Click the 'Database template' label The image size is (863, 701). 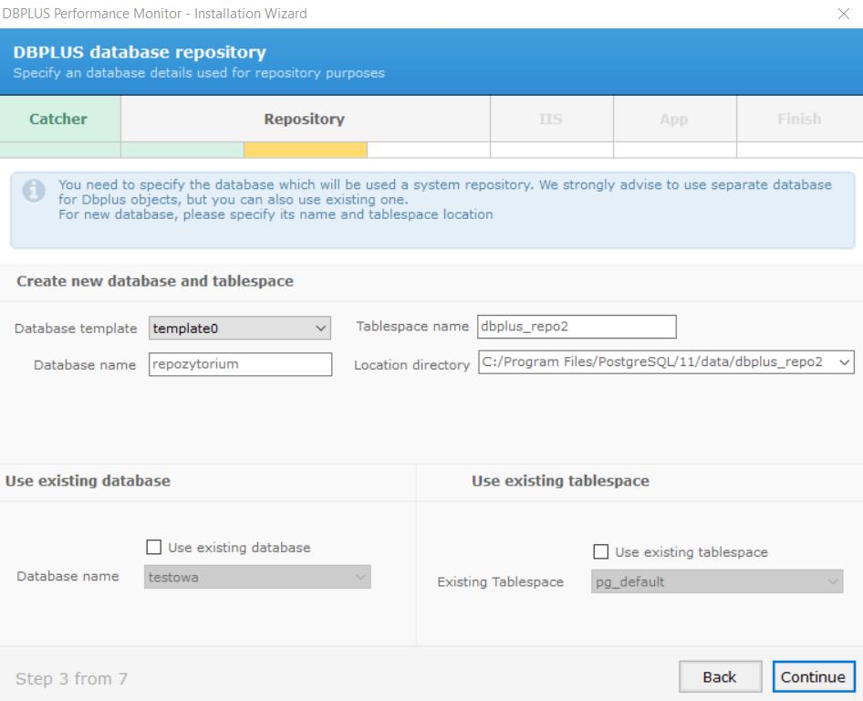click(x=76, y=329)
